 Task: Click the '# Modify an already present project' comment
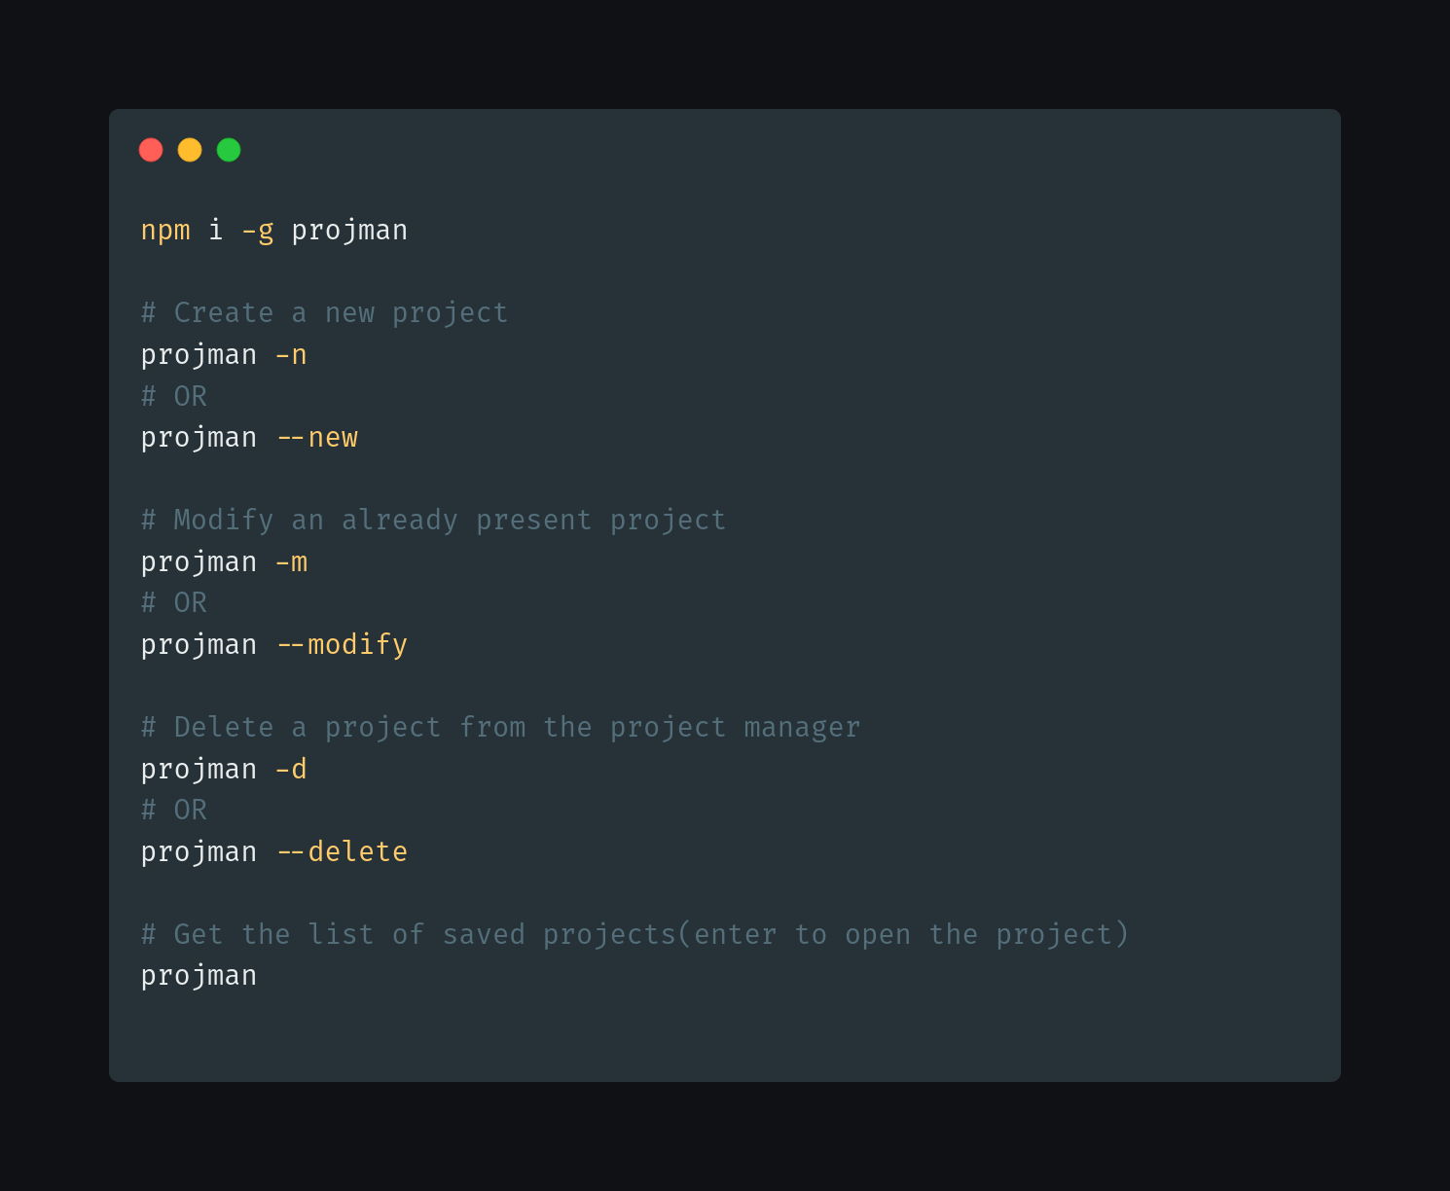[433, 521]
